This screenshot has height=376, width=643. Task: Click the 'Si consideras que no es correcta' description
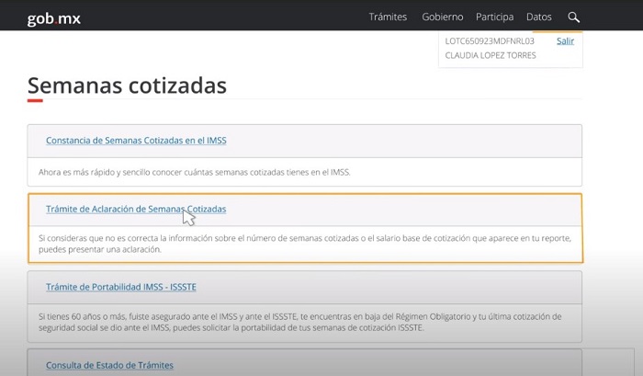coord(303,244)
